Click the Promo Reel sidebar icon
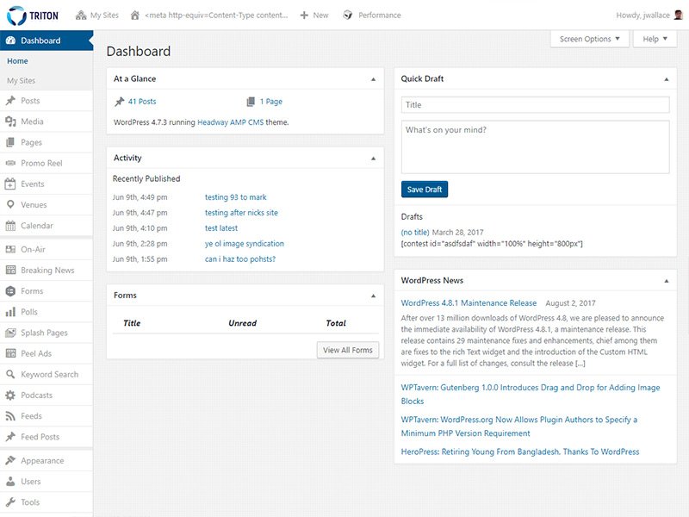689x517 pixels. [x=10, y=163]
